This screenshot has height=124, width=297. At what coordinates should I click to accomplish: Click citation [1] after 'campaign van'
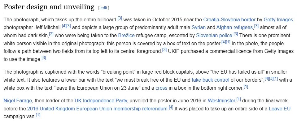click(38, 115)
